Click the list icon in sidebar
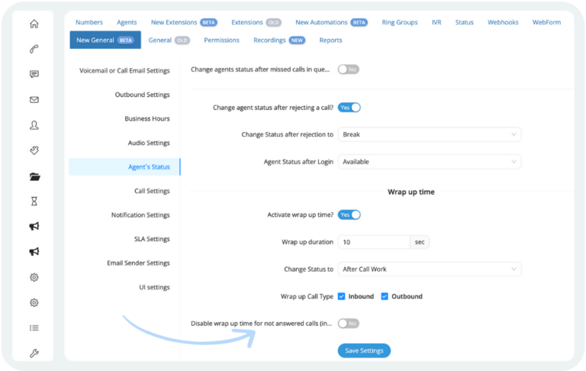 [34, 328]
